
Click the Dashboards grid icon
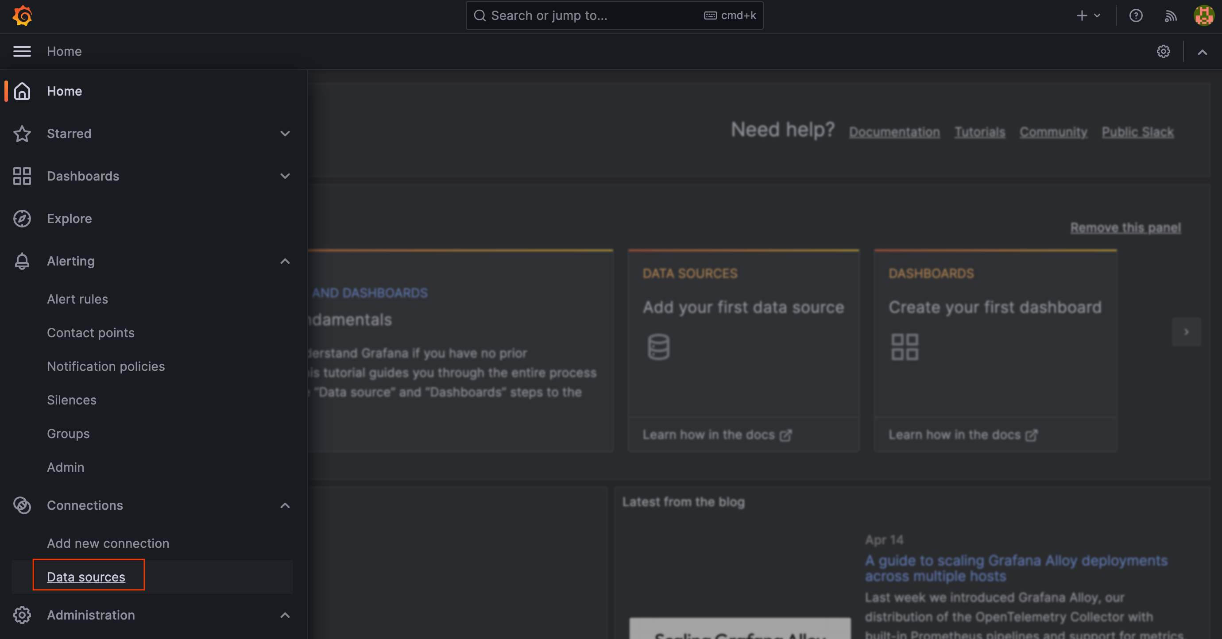(x=22, y=175)
